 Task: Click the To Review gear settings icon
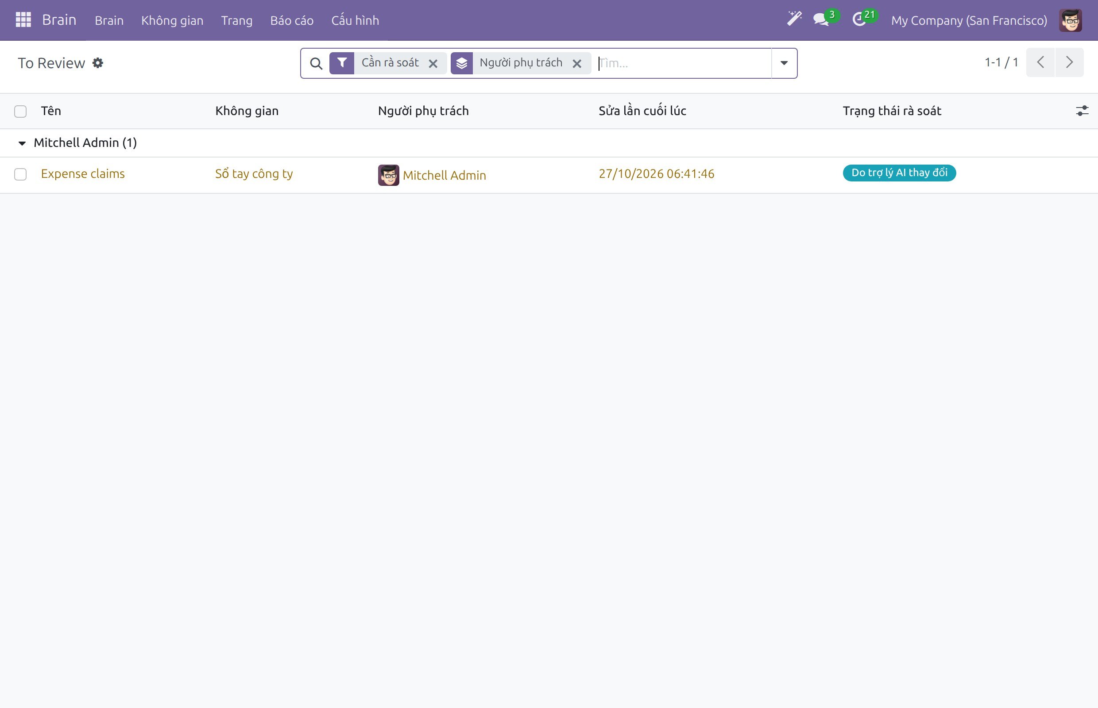97,62
